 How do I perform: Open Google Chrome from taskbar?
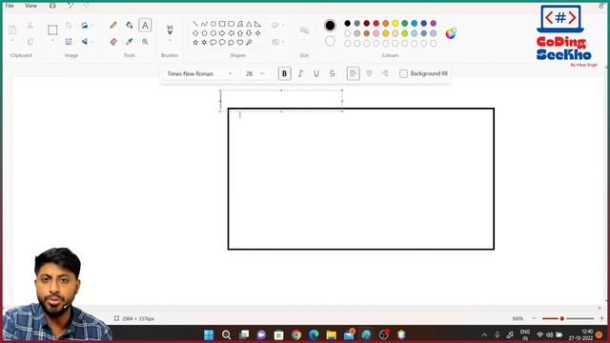coord(296,334)
